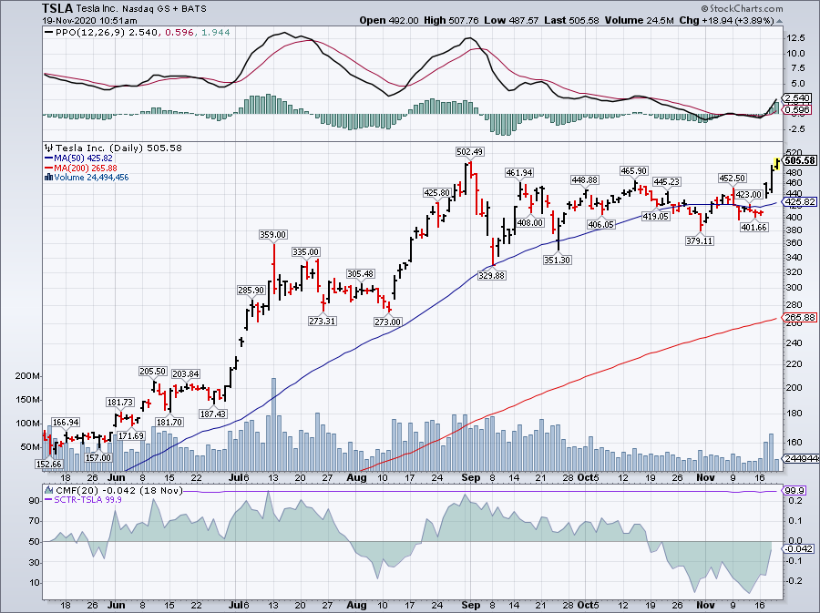Click the 273.31 low label
Screen dimensions: 820x613
[323, 321]
